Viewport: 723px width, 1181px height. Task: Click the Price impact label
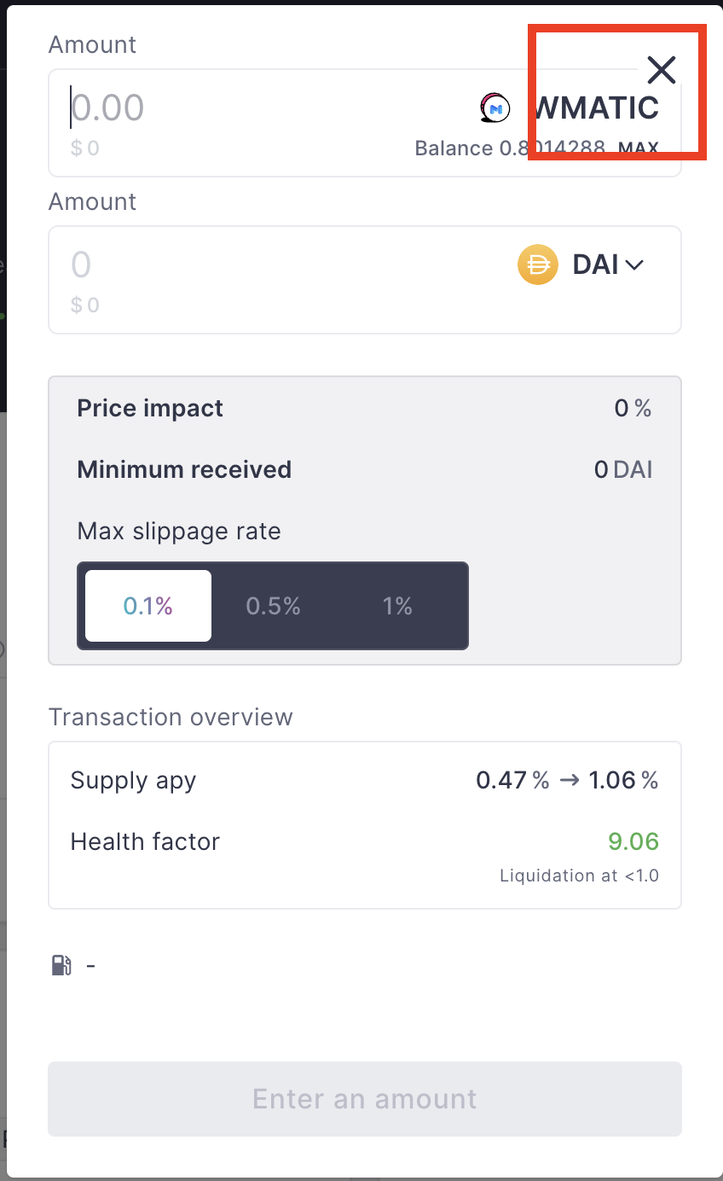tap(150, 408)
